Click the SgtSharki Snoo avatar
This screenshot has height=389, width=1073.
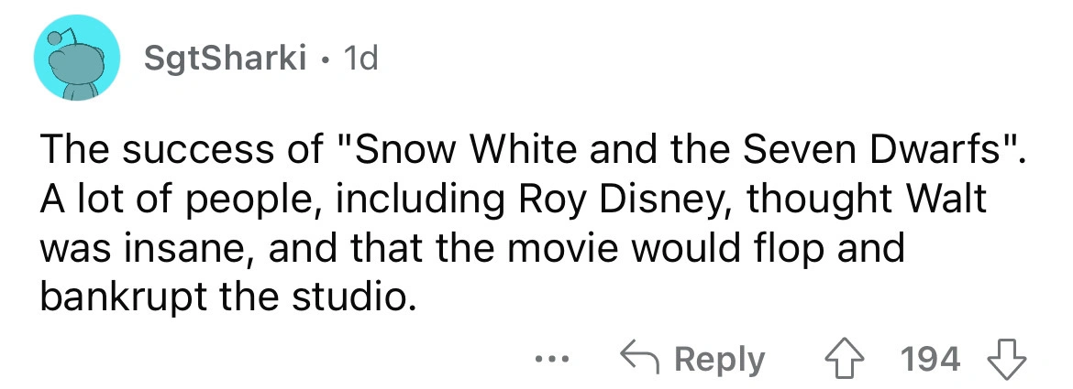pyautogui.click(x=78, y=62)
